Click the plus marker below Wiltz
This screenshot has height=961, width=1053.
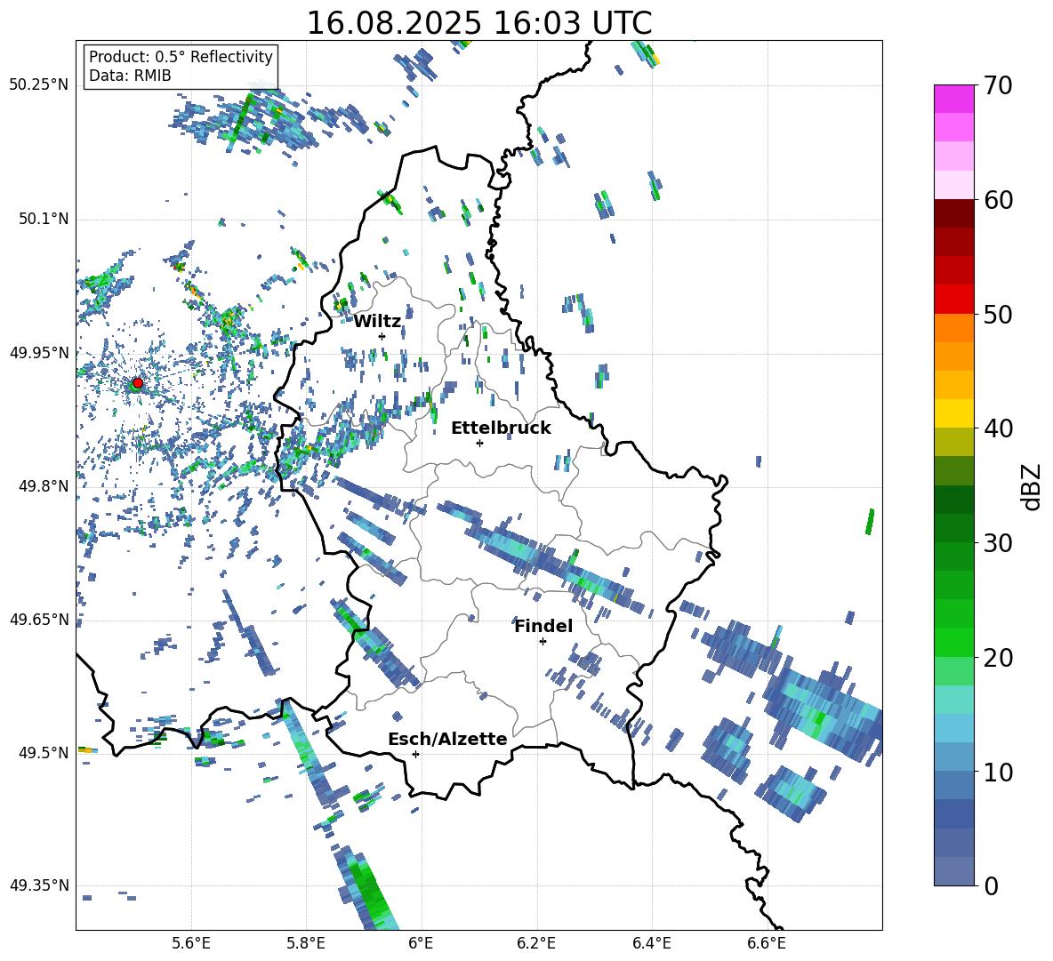[x=382, y=336]
